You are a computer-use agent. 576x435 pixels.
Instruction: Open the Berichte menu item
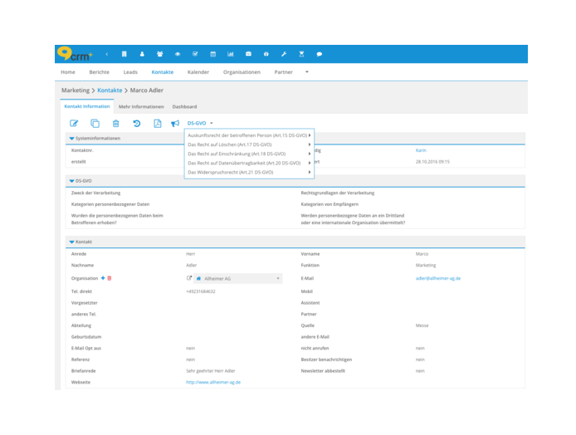[100, 72]
